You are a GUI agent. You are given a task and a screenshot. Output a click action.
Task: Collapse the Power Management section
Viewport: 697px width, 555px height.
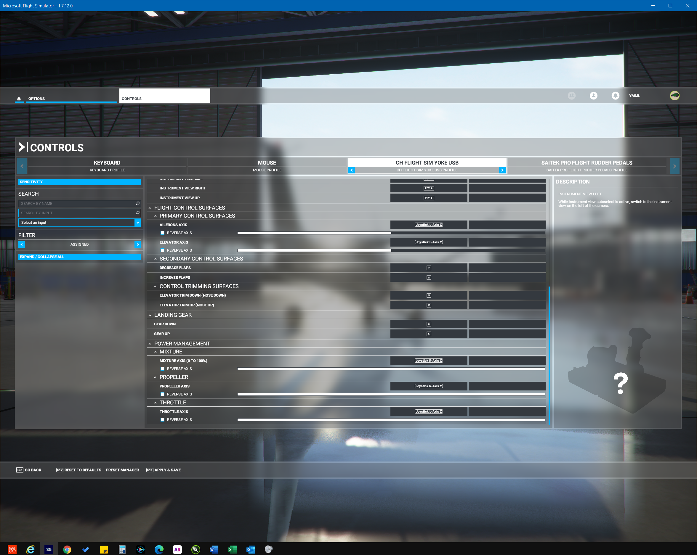[x=150, y=344]
